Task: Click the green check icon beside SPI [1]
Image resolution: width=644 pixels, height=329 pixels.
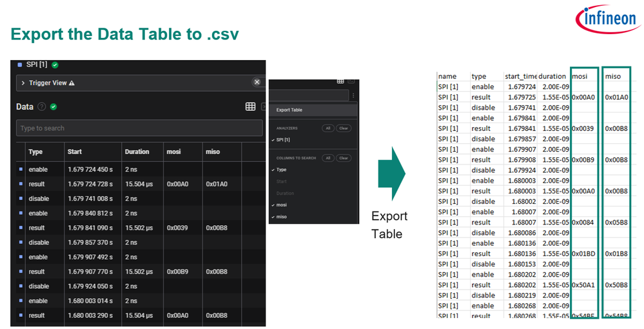Action: [x=55, y=65]
